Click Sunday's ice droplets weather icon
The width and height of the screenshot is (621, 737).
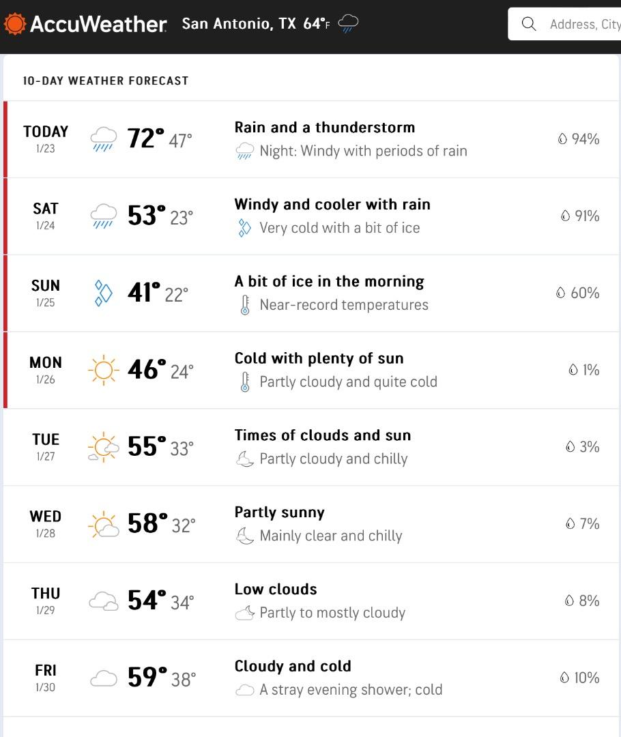pyautogui.click(x=103, y=293)
